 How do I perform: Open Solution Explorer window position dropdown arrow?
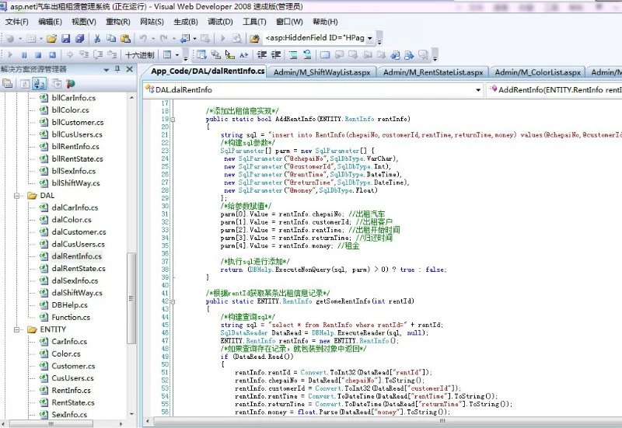[106, 69]
